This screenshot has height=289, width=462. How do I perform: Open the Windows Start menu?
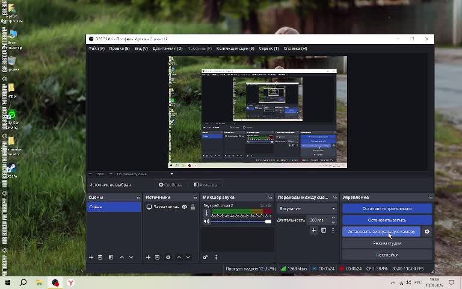(8, 283)
